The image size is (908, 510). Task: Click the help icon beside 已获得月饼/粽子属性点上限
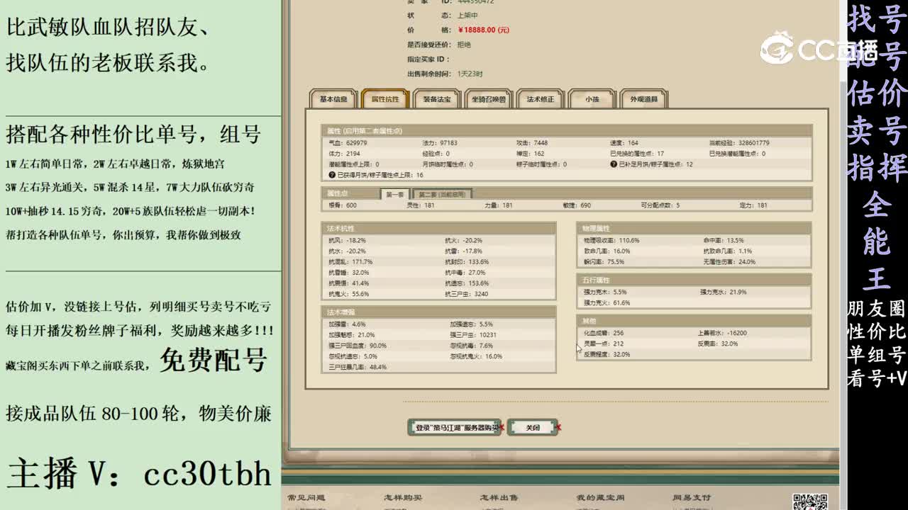331,175
